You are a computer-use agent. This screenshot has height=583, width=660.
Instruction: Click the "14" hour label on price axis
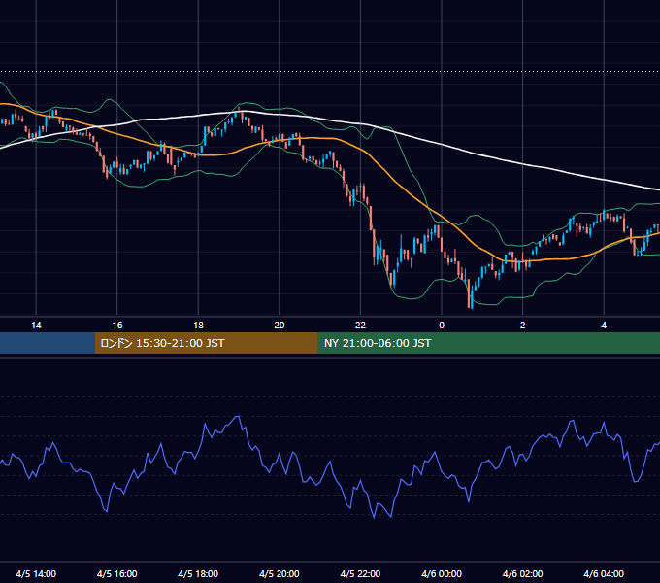click(x=36, y=326)
